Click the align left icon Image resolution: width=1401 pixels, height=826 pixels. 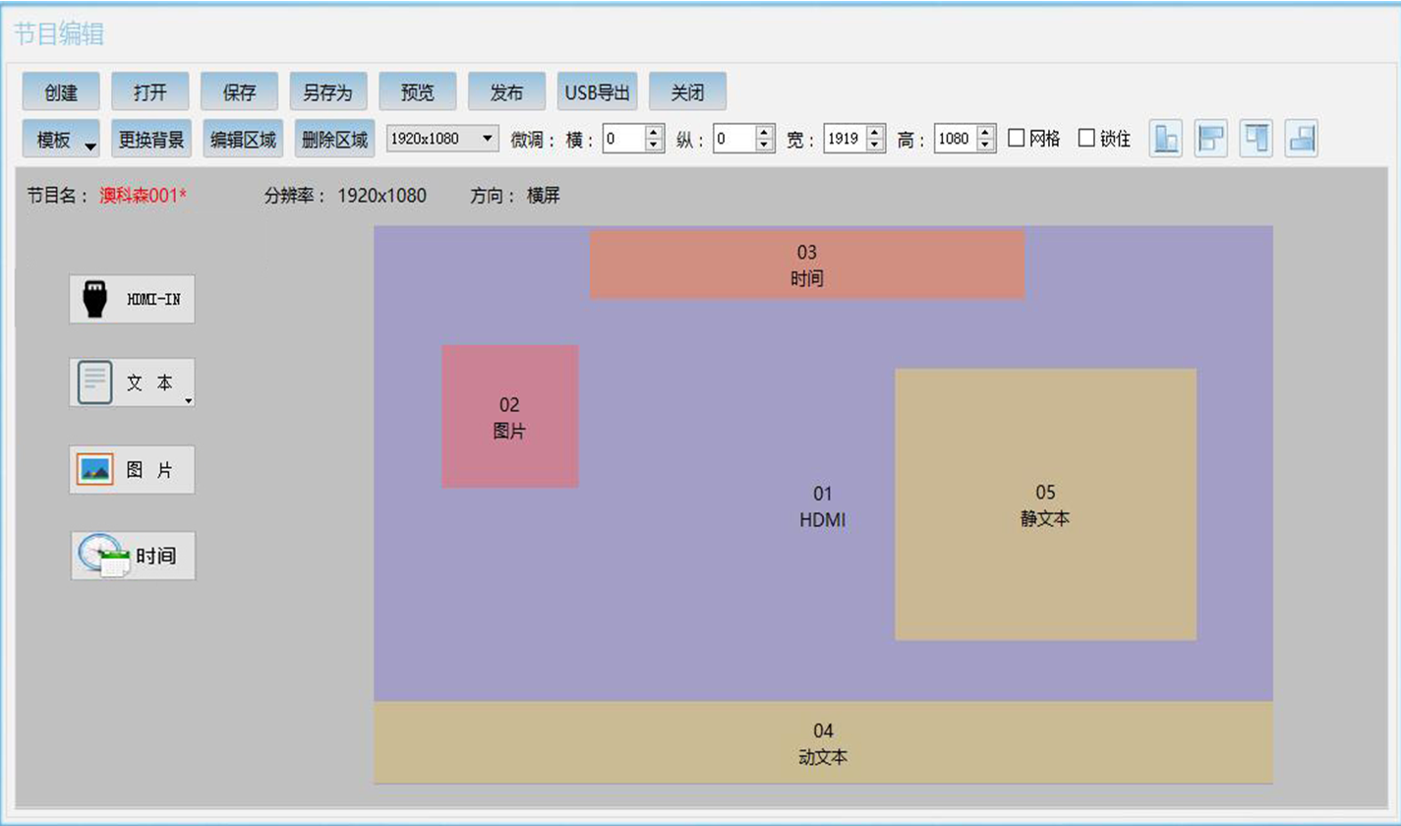pyautogui.click(x=1211, y=139)
